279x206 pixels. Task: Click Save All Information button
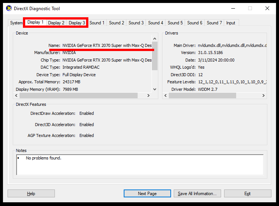(x=197, y=193)
